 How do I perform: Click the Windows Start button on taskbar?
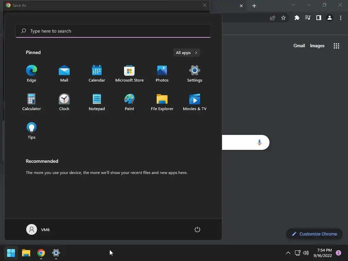tap(11, 253)
